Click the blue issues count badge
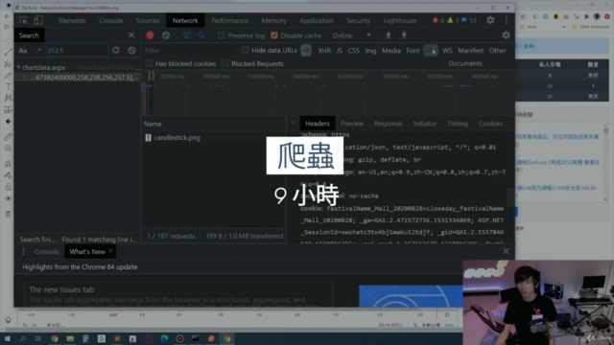The height and width of the screenshot is (345, 614). tap(469, 20)
